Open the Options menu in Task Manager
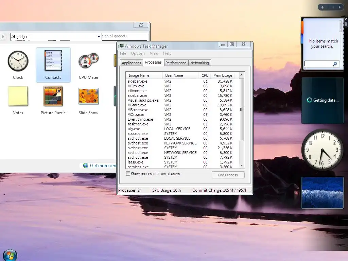Screen dimensions: 348x261 coord(138,53)
